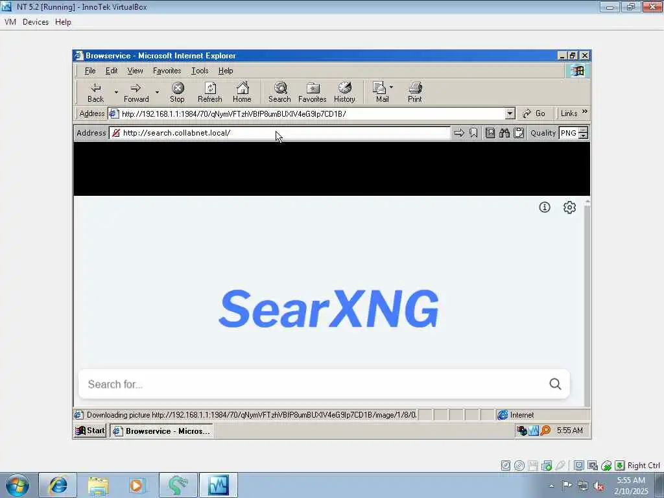
Task: Click the muted host volume tray icon
Action: click(599, 486)
